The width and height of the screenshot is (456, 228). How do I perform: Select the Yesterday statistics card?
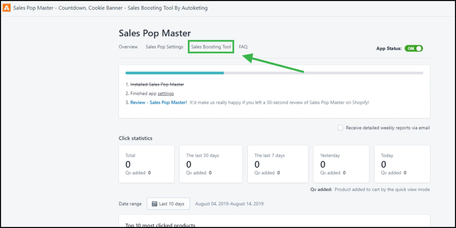(x=341, y=164)
